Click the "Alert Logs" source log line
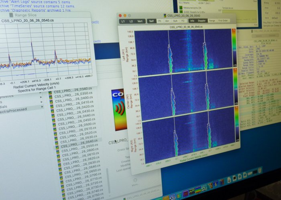Screen dimensions: 281x200 coord(35,2)
